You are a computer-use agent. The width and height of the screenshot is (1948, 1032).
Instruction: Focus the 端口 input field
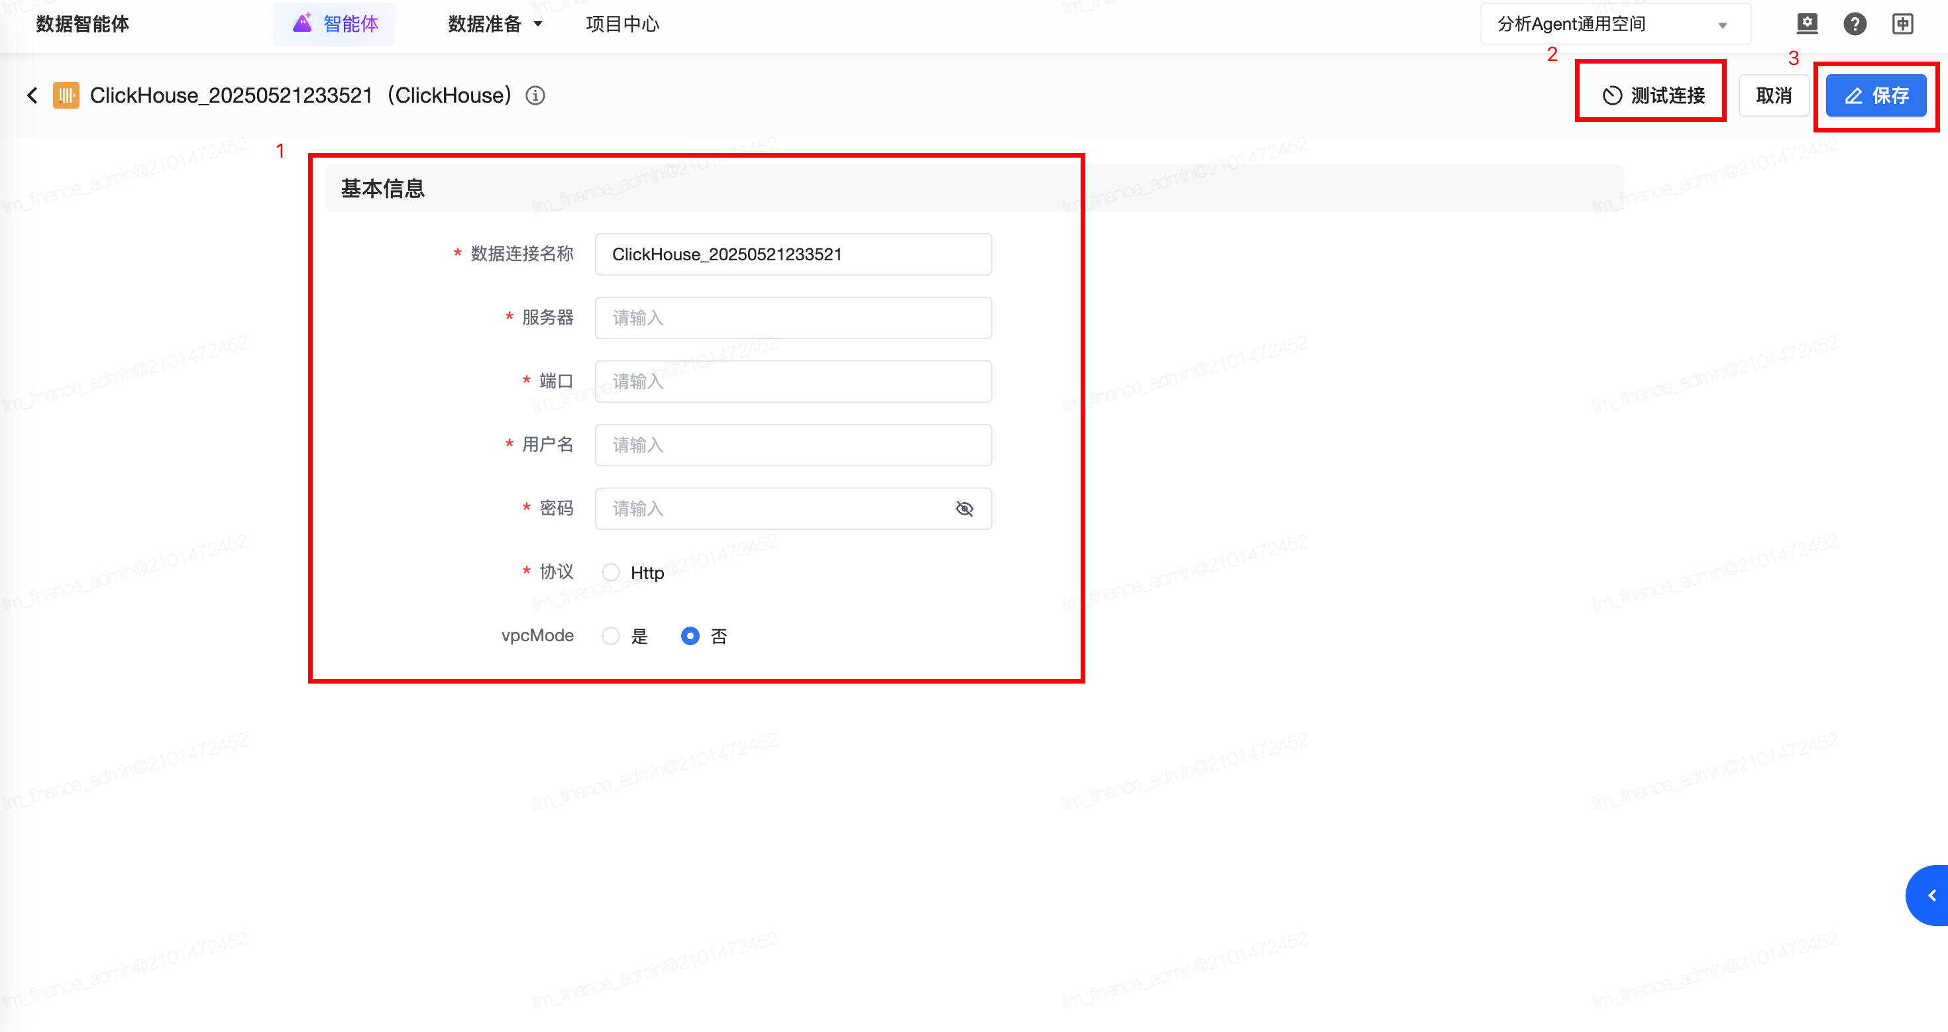793,381
